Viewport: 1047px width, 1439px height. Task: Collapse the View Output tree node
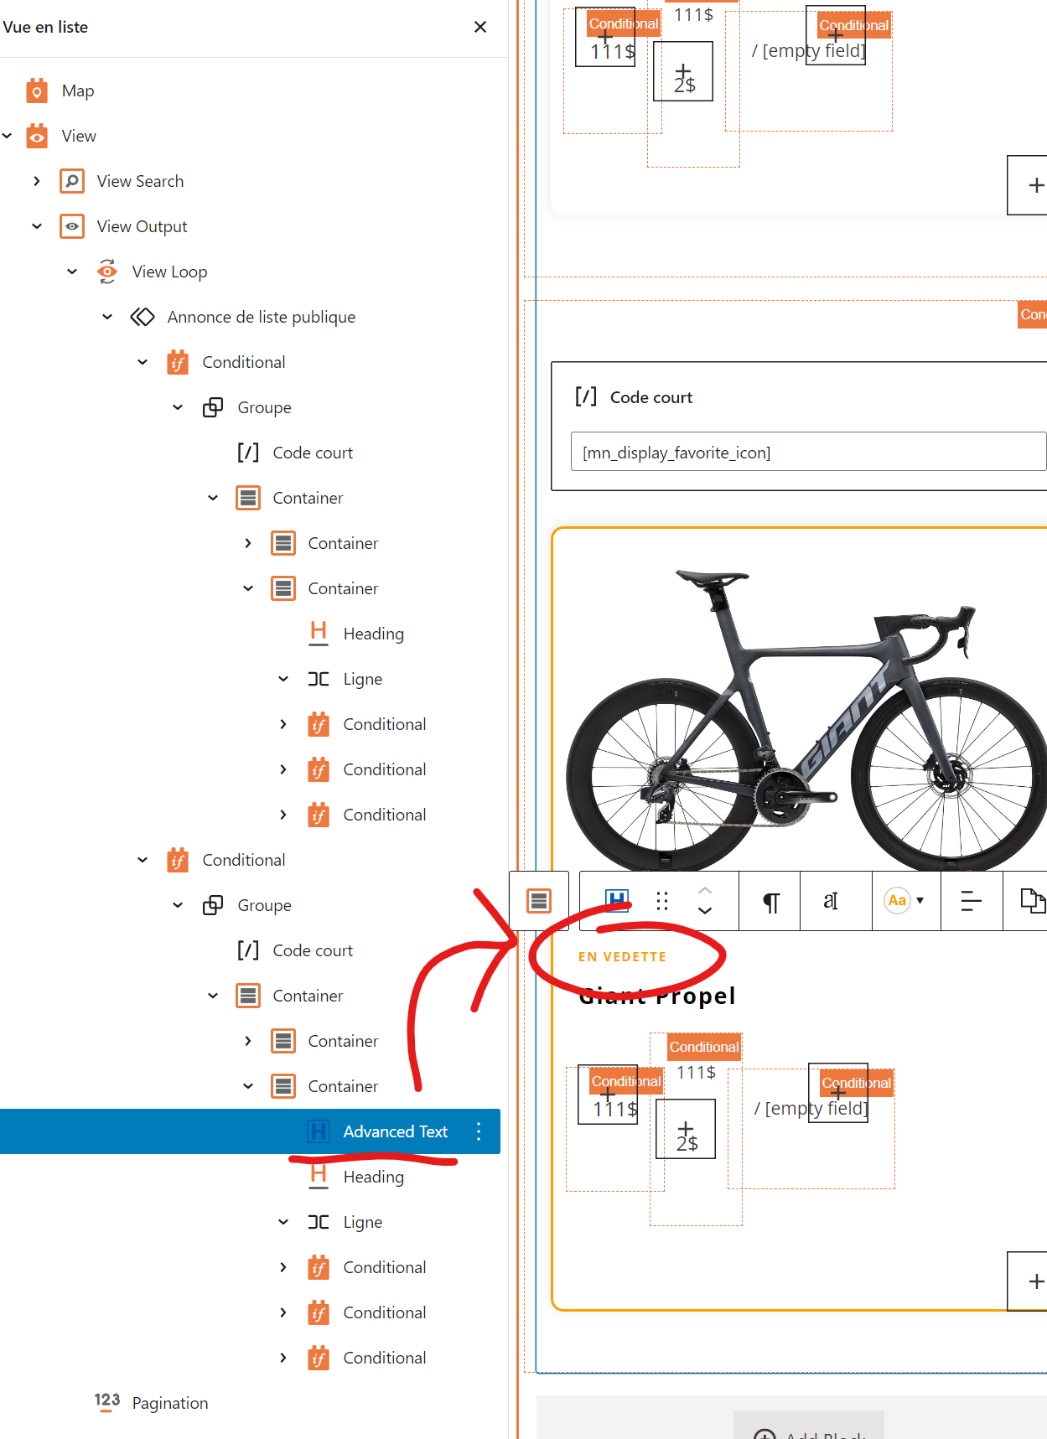[37, 226]
